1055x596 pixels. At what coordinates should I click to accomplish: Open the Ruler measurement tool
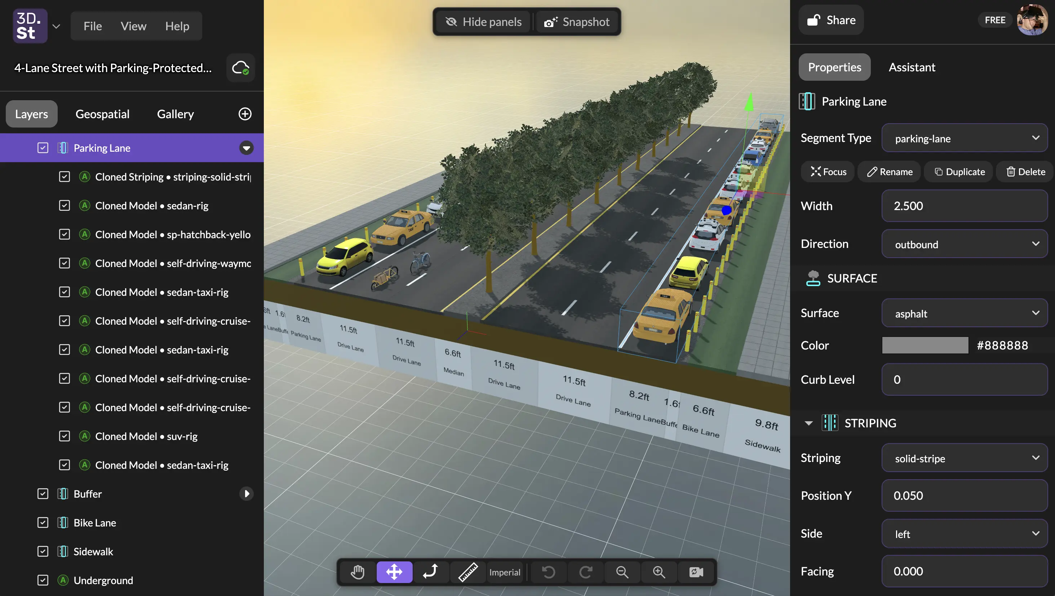coord(467,572)
